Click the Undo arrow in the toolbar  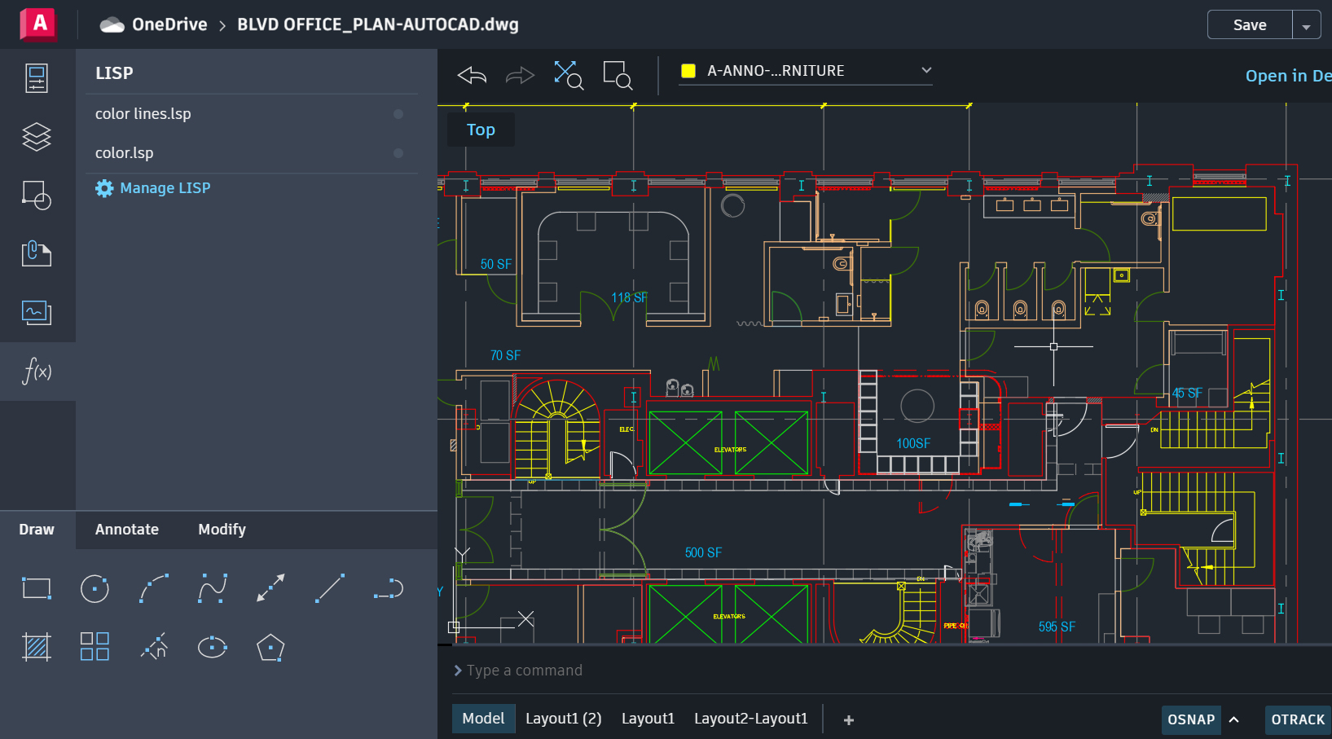pyautogui.click(x=471, y=74)
